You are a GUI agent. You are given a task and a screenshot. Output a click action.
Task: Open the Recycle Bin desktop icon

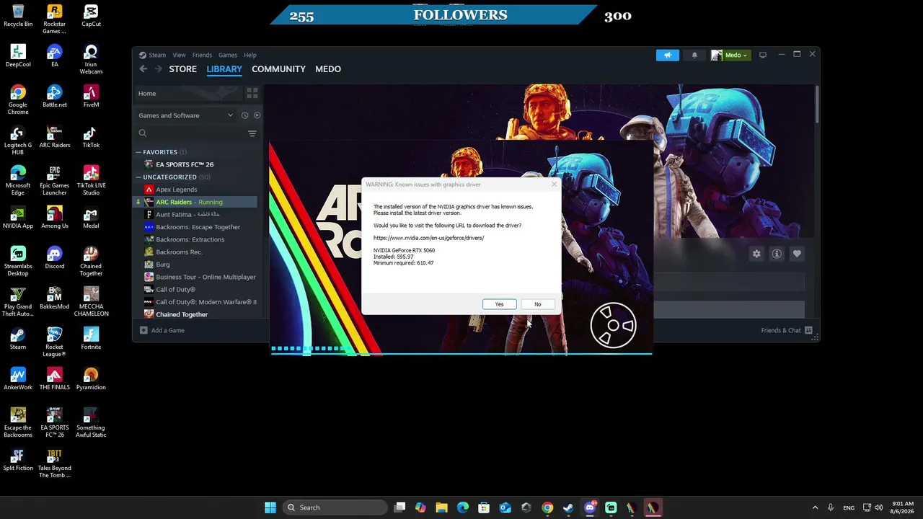18,16
